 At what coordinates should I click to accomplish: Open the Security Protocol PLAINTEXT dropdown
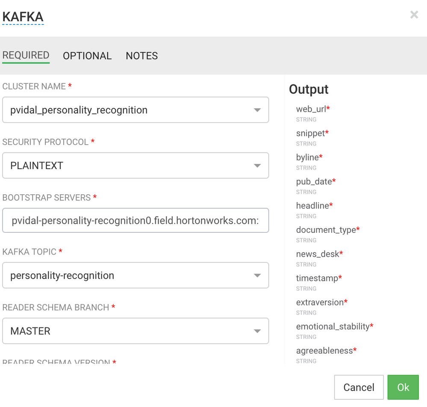[x=135, y=166]
